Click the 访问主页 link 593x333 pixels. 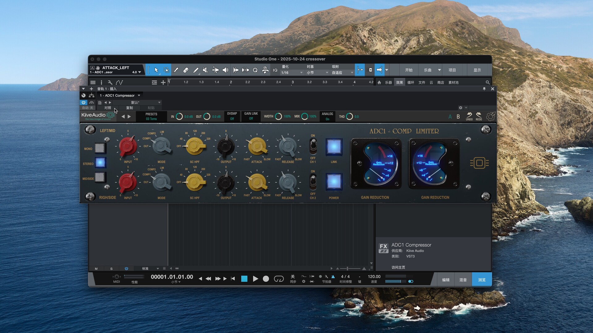(398, 267)
